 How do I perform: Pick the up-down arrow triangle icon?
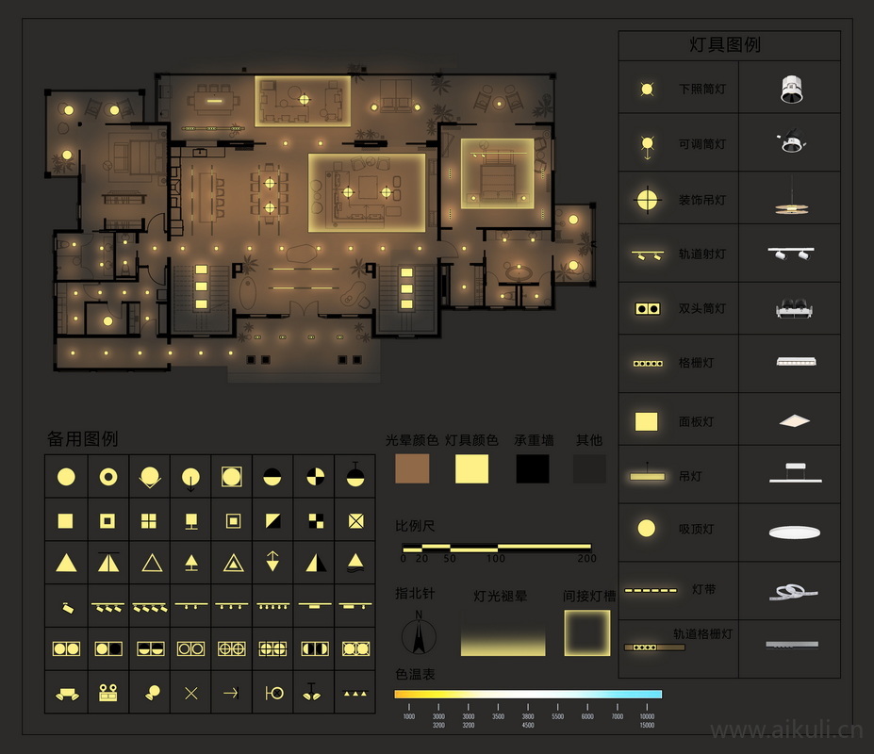click(272, 561)
